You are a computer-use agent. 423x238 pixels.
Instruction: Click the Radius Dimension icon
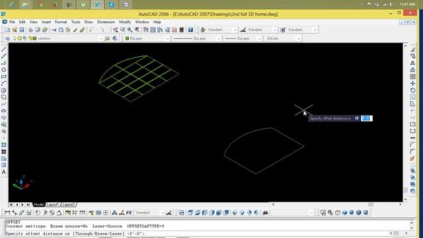tap(38, 213)
